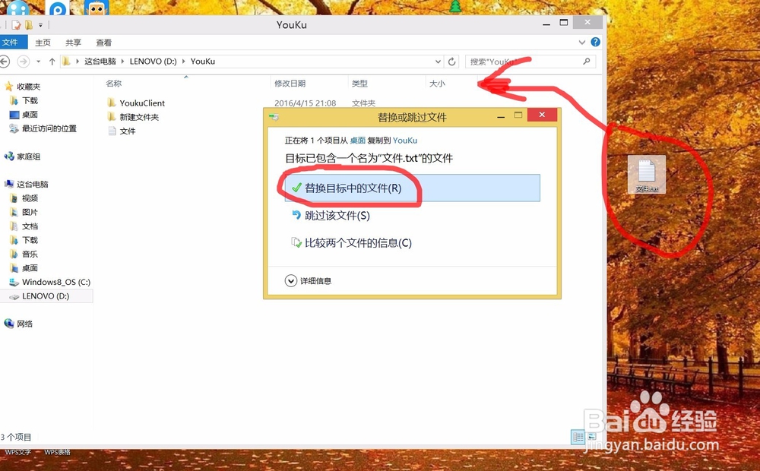
Task: Choose Compare info for both files (C)
Action: click(x=351, y=243)
